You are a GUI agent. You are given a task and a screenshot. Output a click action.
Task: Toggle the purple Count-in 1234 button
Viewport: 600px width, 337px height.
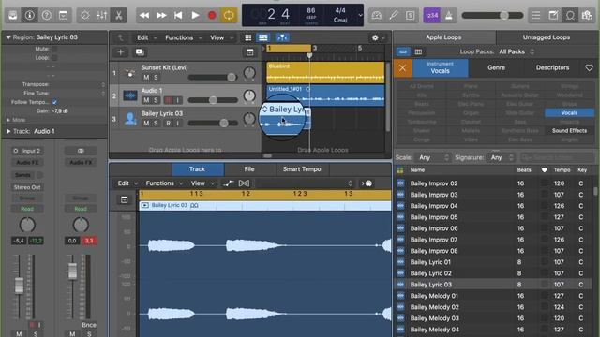click(431, 15)
